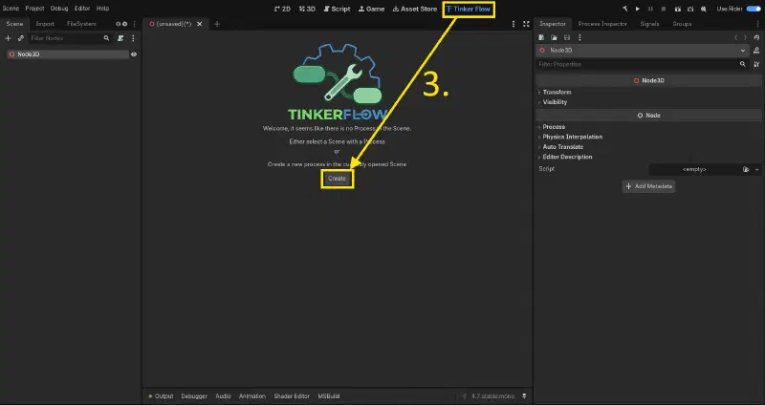Toggle the Use Rider switch

pyautogui.click(x=754, y=9)
